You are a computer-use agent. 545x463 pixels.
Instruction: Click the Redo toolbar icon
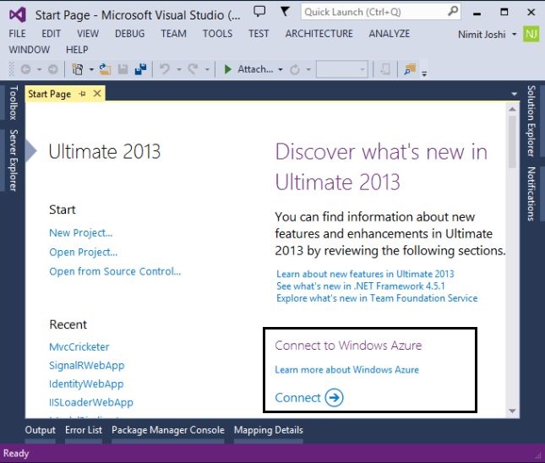click(193, 69)
